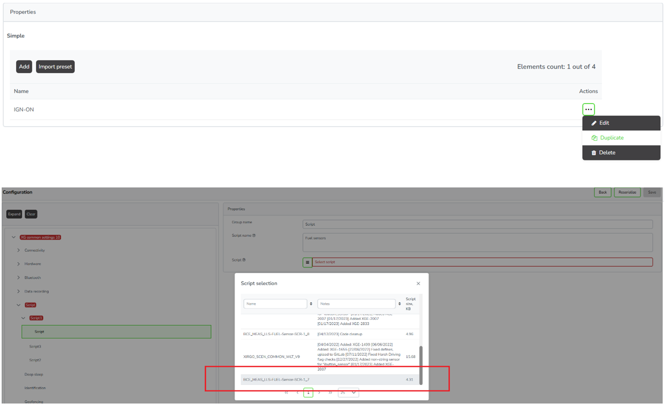Screen dimensions: 668x408
Task: Go to the previous page of scripts
Action: 297,393
